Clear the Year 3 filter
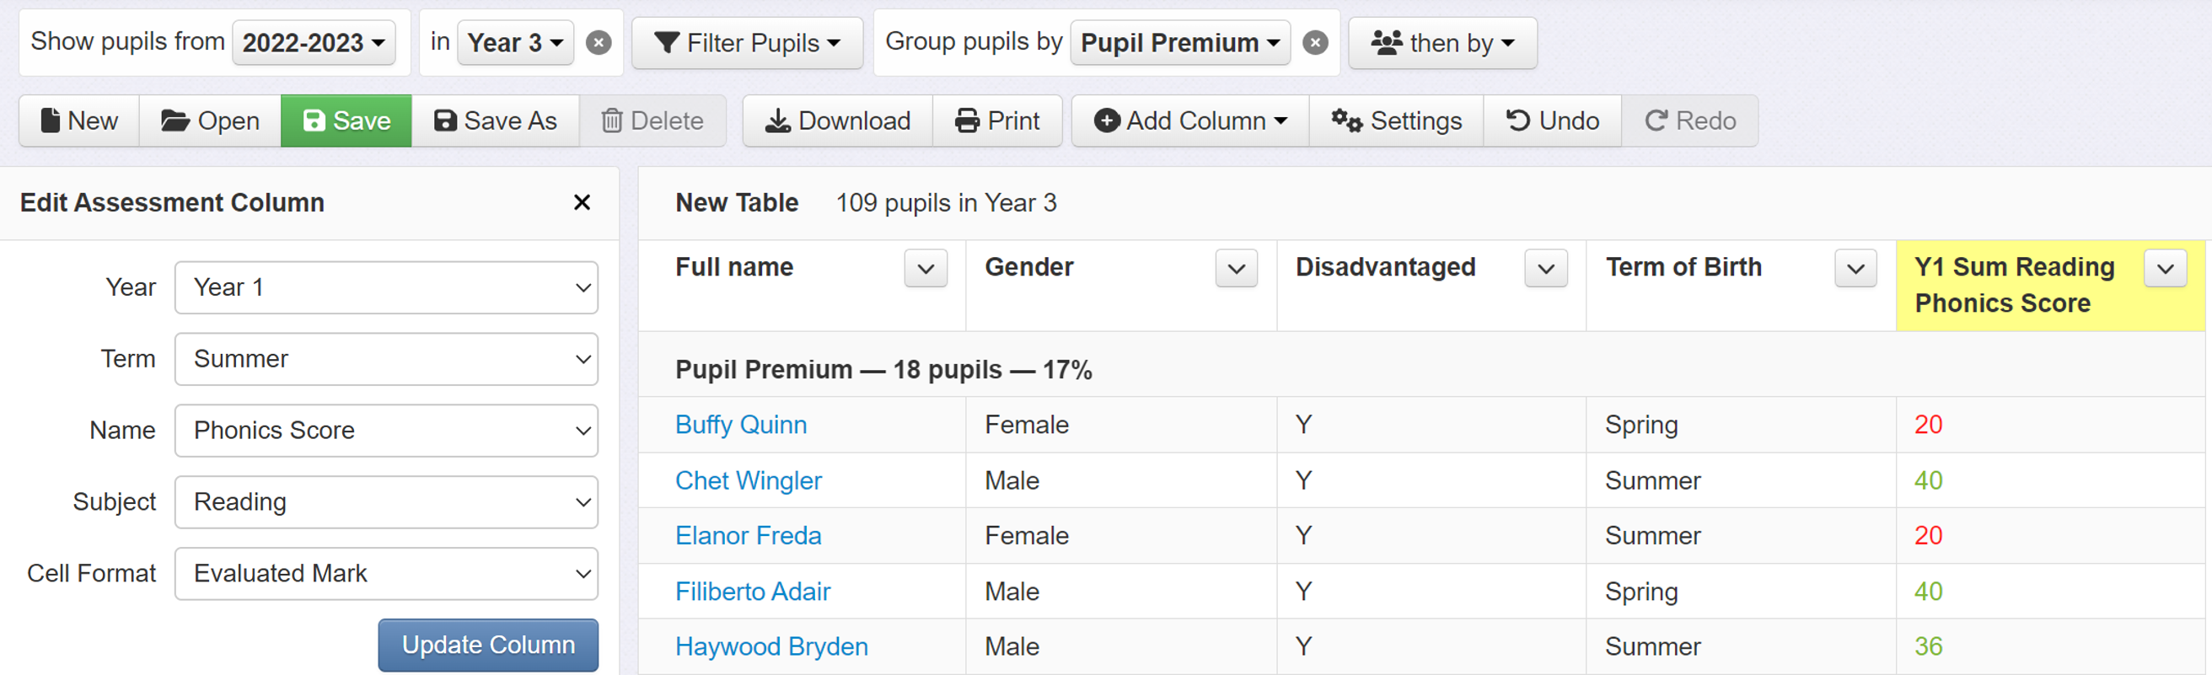 [599, 43]
